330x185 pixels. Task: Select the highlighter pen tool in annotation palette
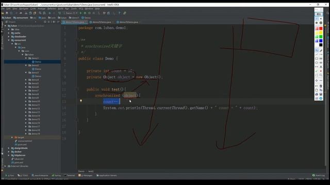pos(321,50)
